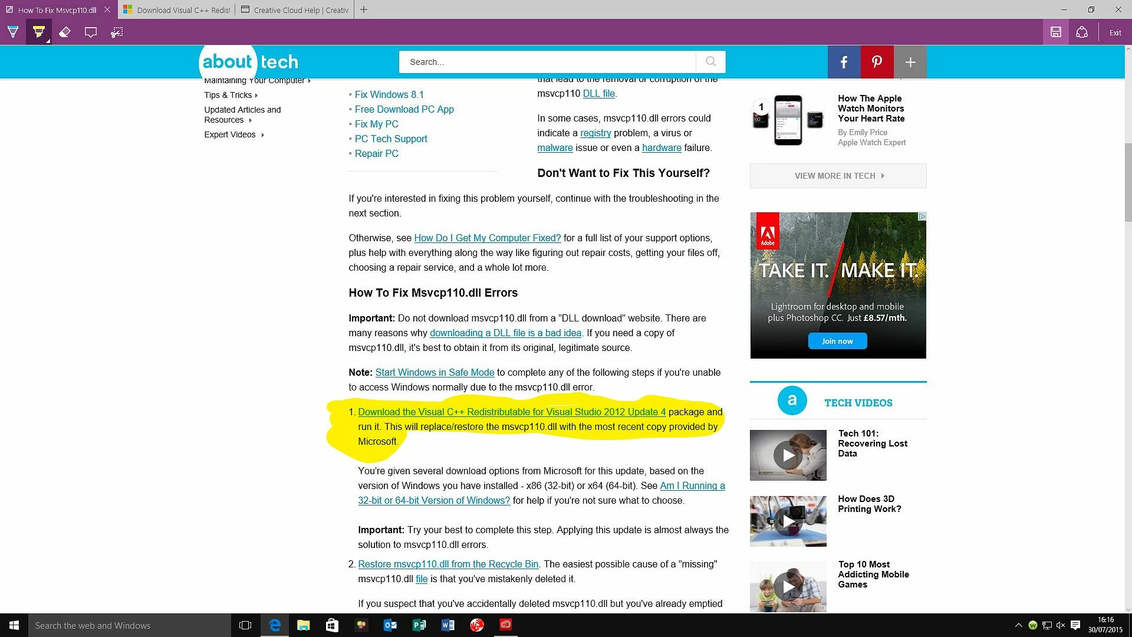This screenshot has height=637, width=1132.
Task: Open Task View in the taskbar
Action: (245, 625)
